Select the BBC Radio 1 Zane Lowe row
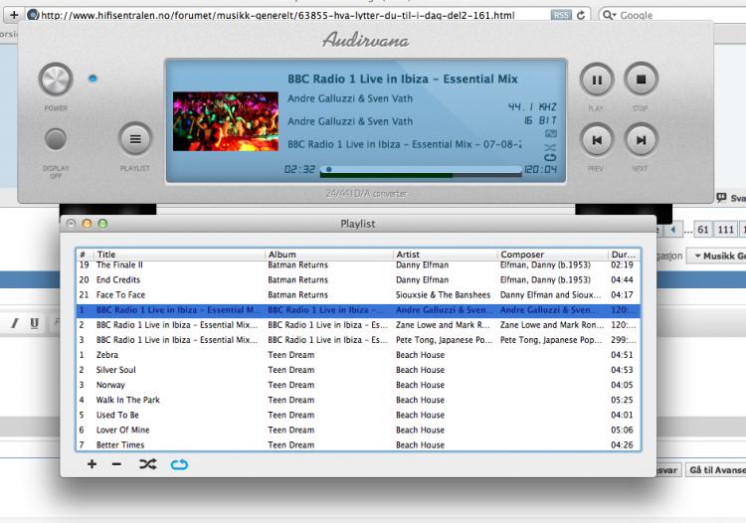 click(x=358, y=325)
